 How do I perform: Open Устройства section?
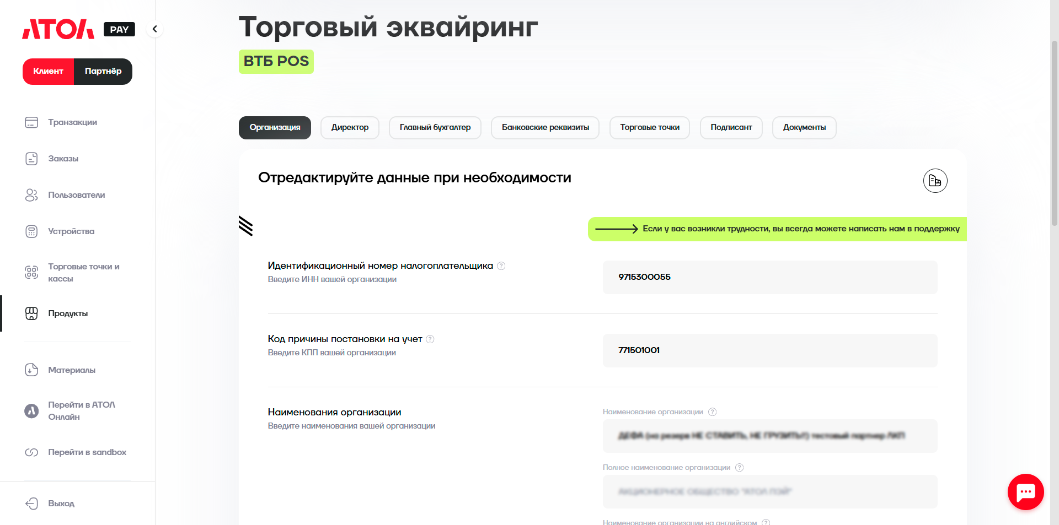tap(71, 231)
